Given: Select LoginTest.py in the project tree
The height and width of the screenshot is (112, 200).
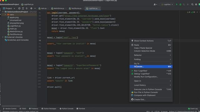Looking at the screenshot, I should click(15, 26).
